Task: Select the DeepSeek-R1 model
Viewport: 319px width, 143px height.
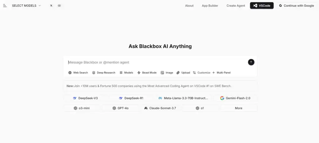Action: [x=131, y=98]
